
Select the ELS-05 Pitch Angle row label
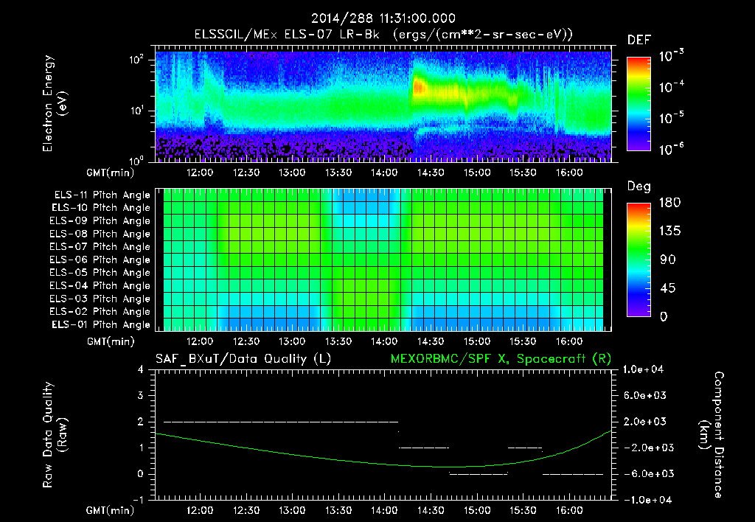(x=100, y=273)
